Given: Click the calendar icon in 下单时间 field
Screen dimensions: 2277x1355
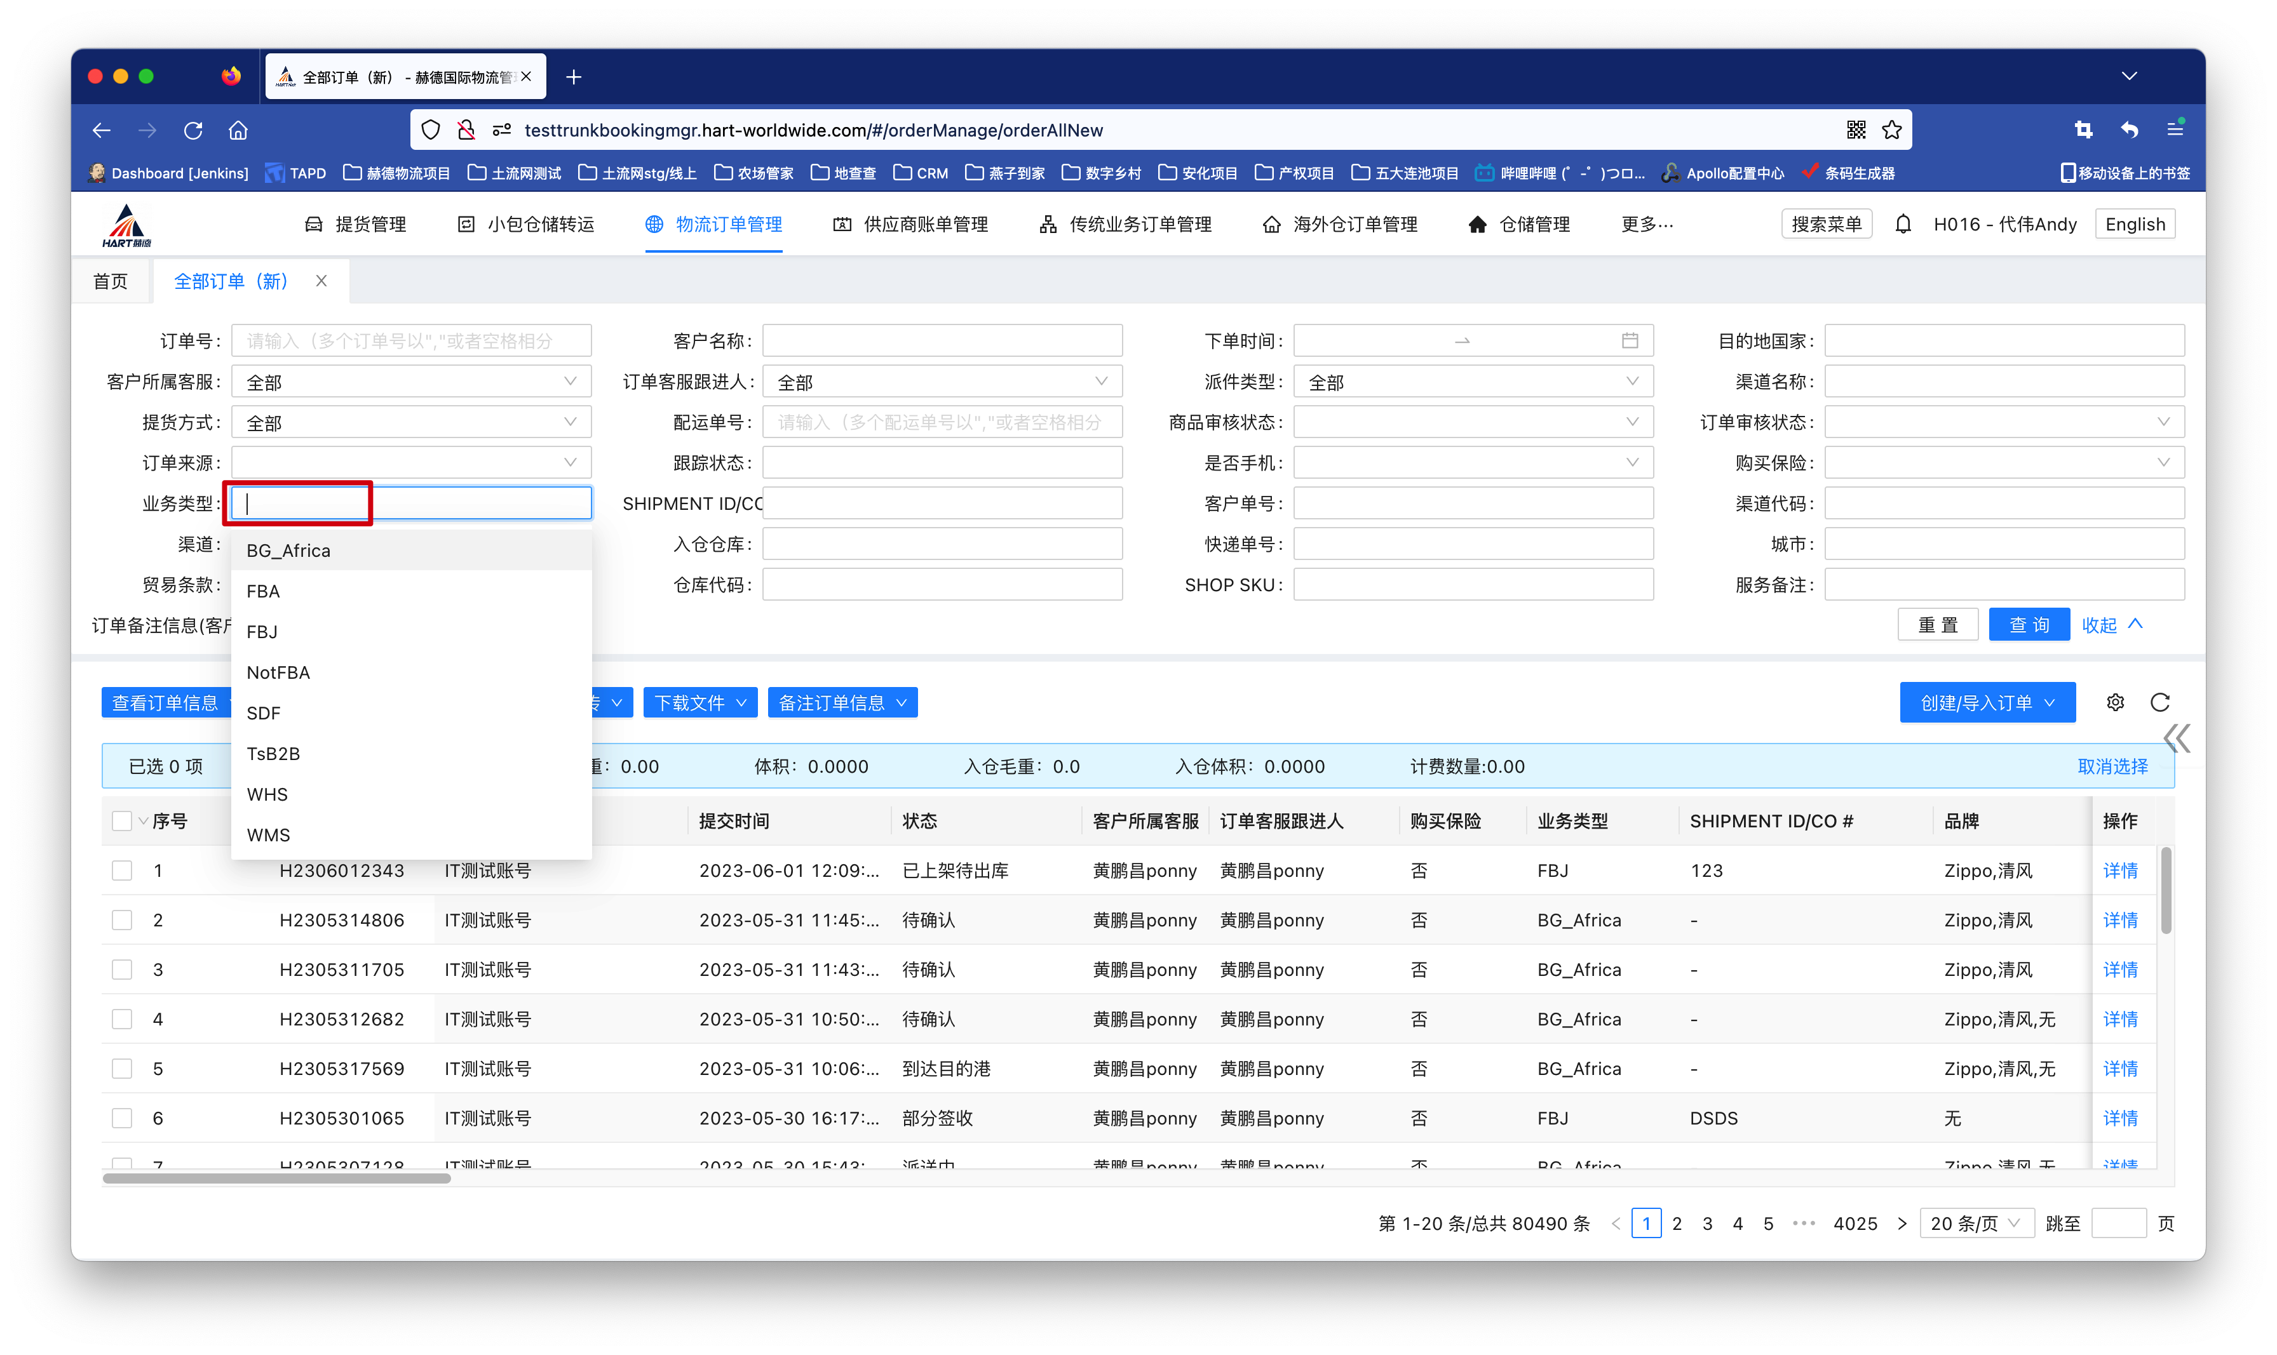Looking at the screenshot, I should 1630,340.
